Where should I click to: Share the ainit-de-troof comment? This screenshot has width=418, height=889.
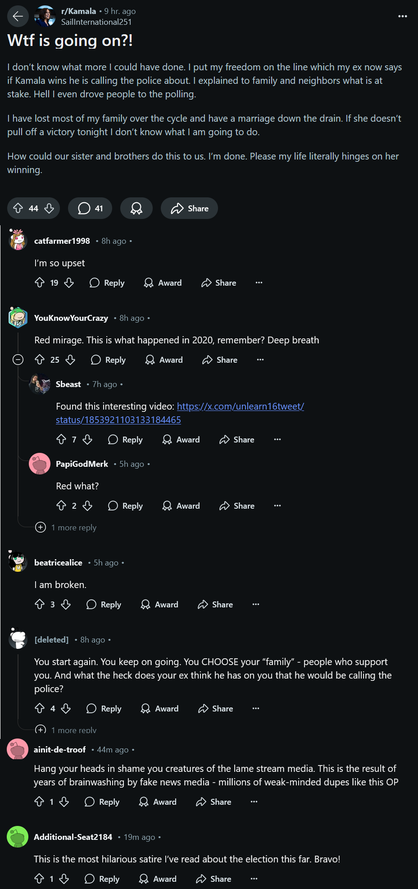pyautogui.click(x=214, y=802)
